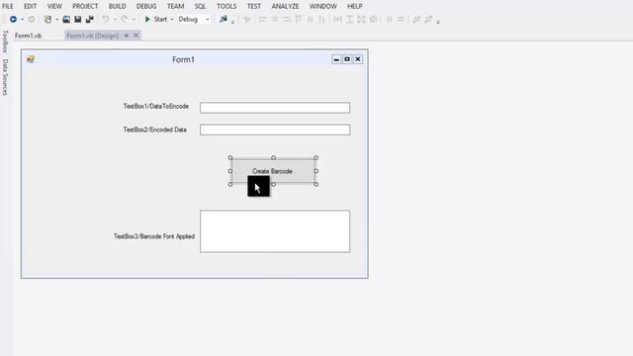633x356 pixels.
Task: Toggle pin on the Form1.vb [Design] tab
Action: tap(127, 36)
